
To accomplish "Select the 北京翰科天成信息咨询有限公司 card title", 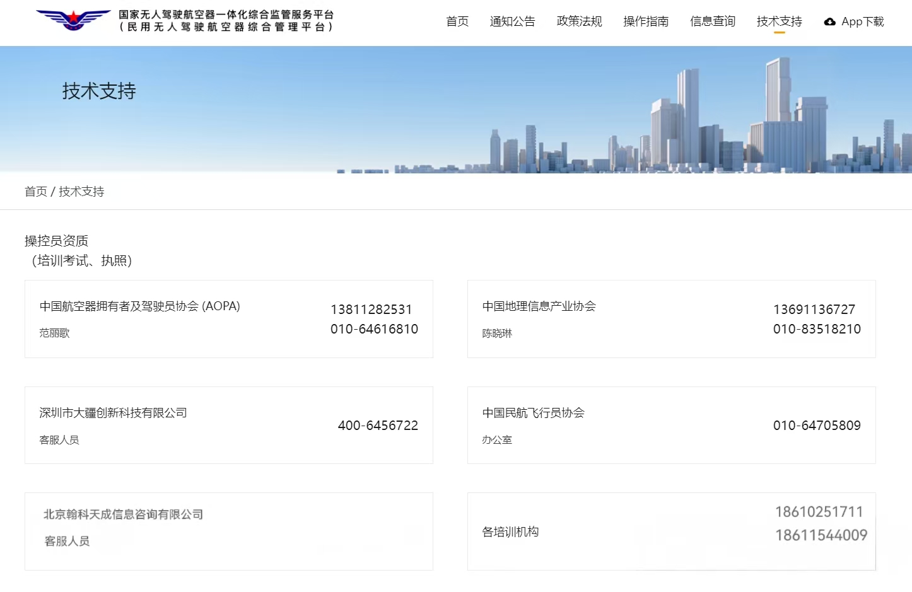I will click(x=123, y=514).
